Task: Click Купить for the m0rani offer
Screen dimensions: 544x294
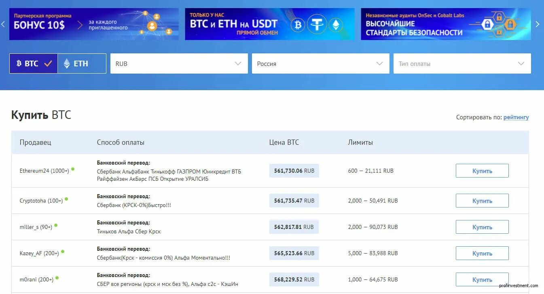Action: click(x=482, y=279)
